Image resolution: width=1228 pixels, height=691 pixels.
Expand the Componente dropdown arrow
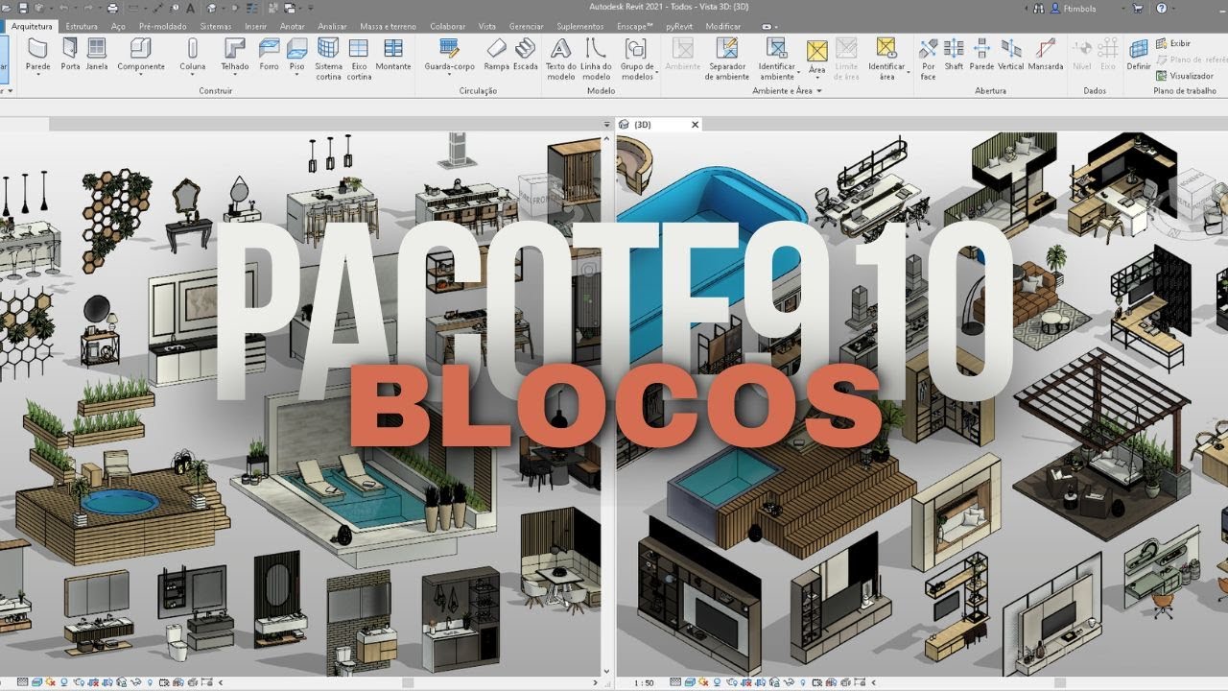point(141,74)
